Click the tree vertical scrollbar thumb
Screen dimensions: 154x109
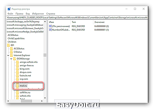tap(45, 55)
